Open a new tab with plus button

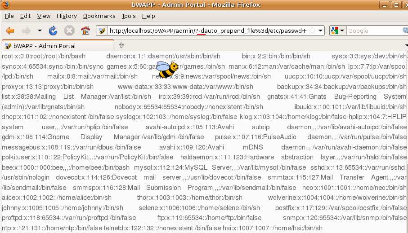pyautogui.click(x=121, y=45)
